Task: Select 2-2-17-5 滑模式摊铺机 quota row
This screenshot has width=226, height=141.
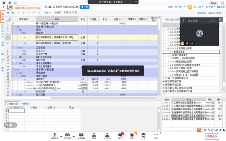Action: coord(192,116)
